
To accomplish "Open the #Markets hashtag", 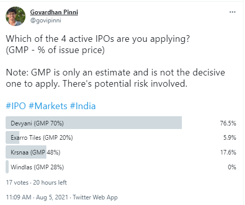I will [48, 106].
